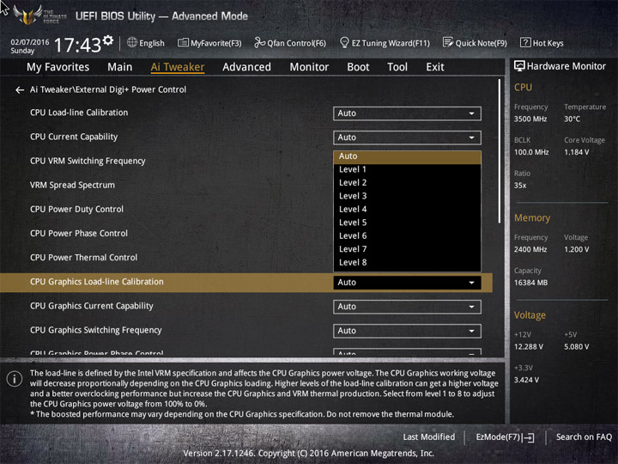Switch to the Main tab
Screen dimensions: 618x464
point(120,67)
